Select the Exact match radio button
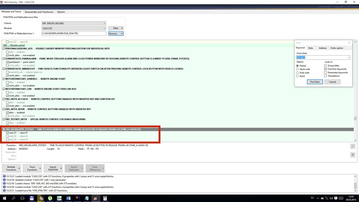The image size is (359, 202). coord(297,76)
